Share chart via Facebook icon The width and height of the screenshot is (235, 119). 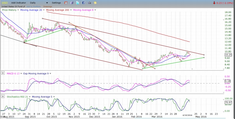click(83, 3)
